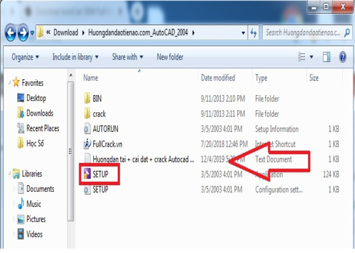Click the Back navigation arrow button
Image resolution: width=355 pixels, height=253 pixels.
11,33
